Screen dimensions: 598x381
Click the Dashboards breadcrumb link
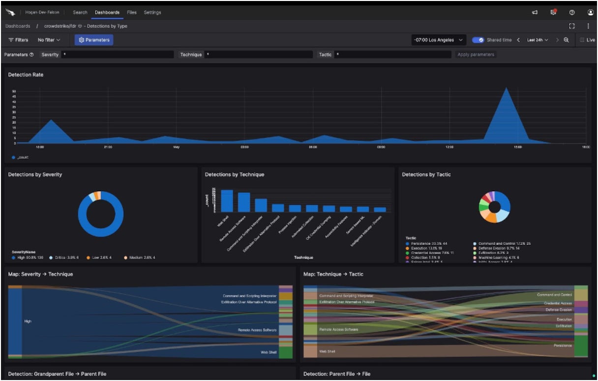(x=18, y=26)
